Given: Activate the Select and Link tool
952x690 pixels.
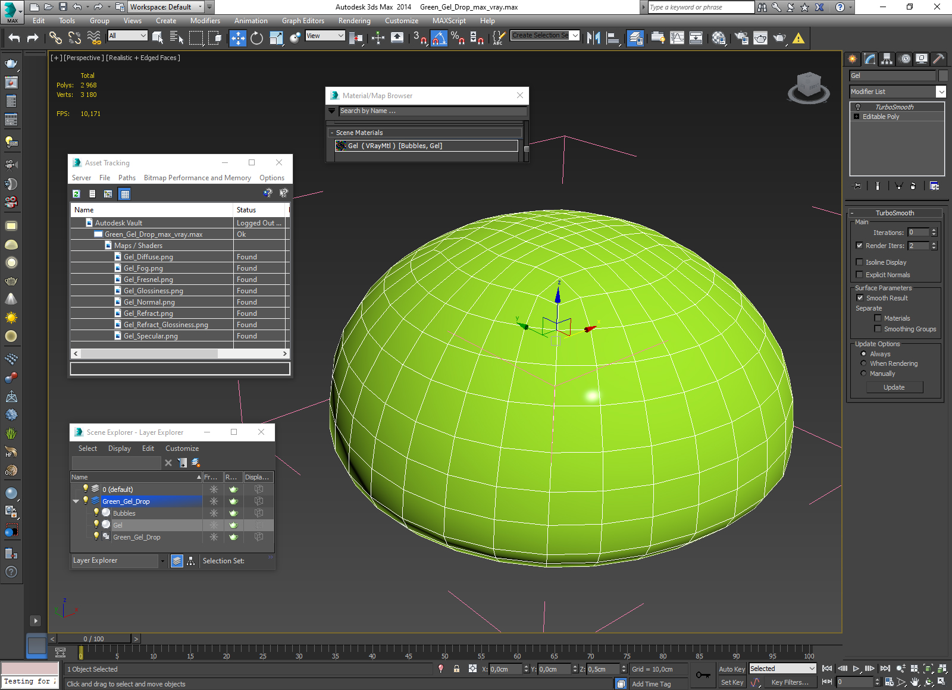Looking at the screenshot, I should (55, 38).
